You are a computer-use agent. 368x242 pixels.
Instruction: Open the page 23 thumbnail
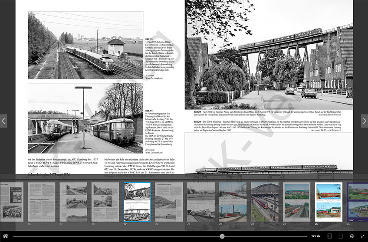coord(265,202)
